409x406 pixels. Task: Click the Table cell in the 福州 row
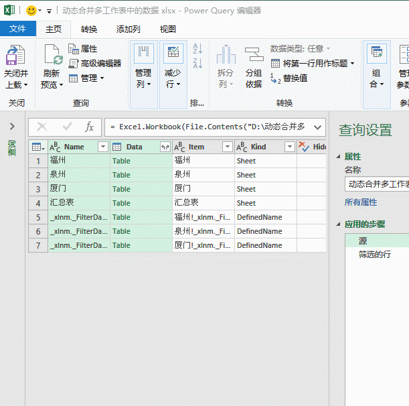121,161
